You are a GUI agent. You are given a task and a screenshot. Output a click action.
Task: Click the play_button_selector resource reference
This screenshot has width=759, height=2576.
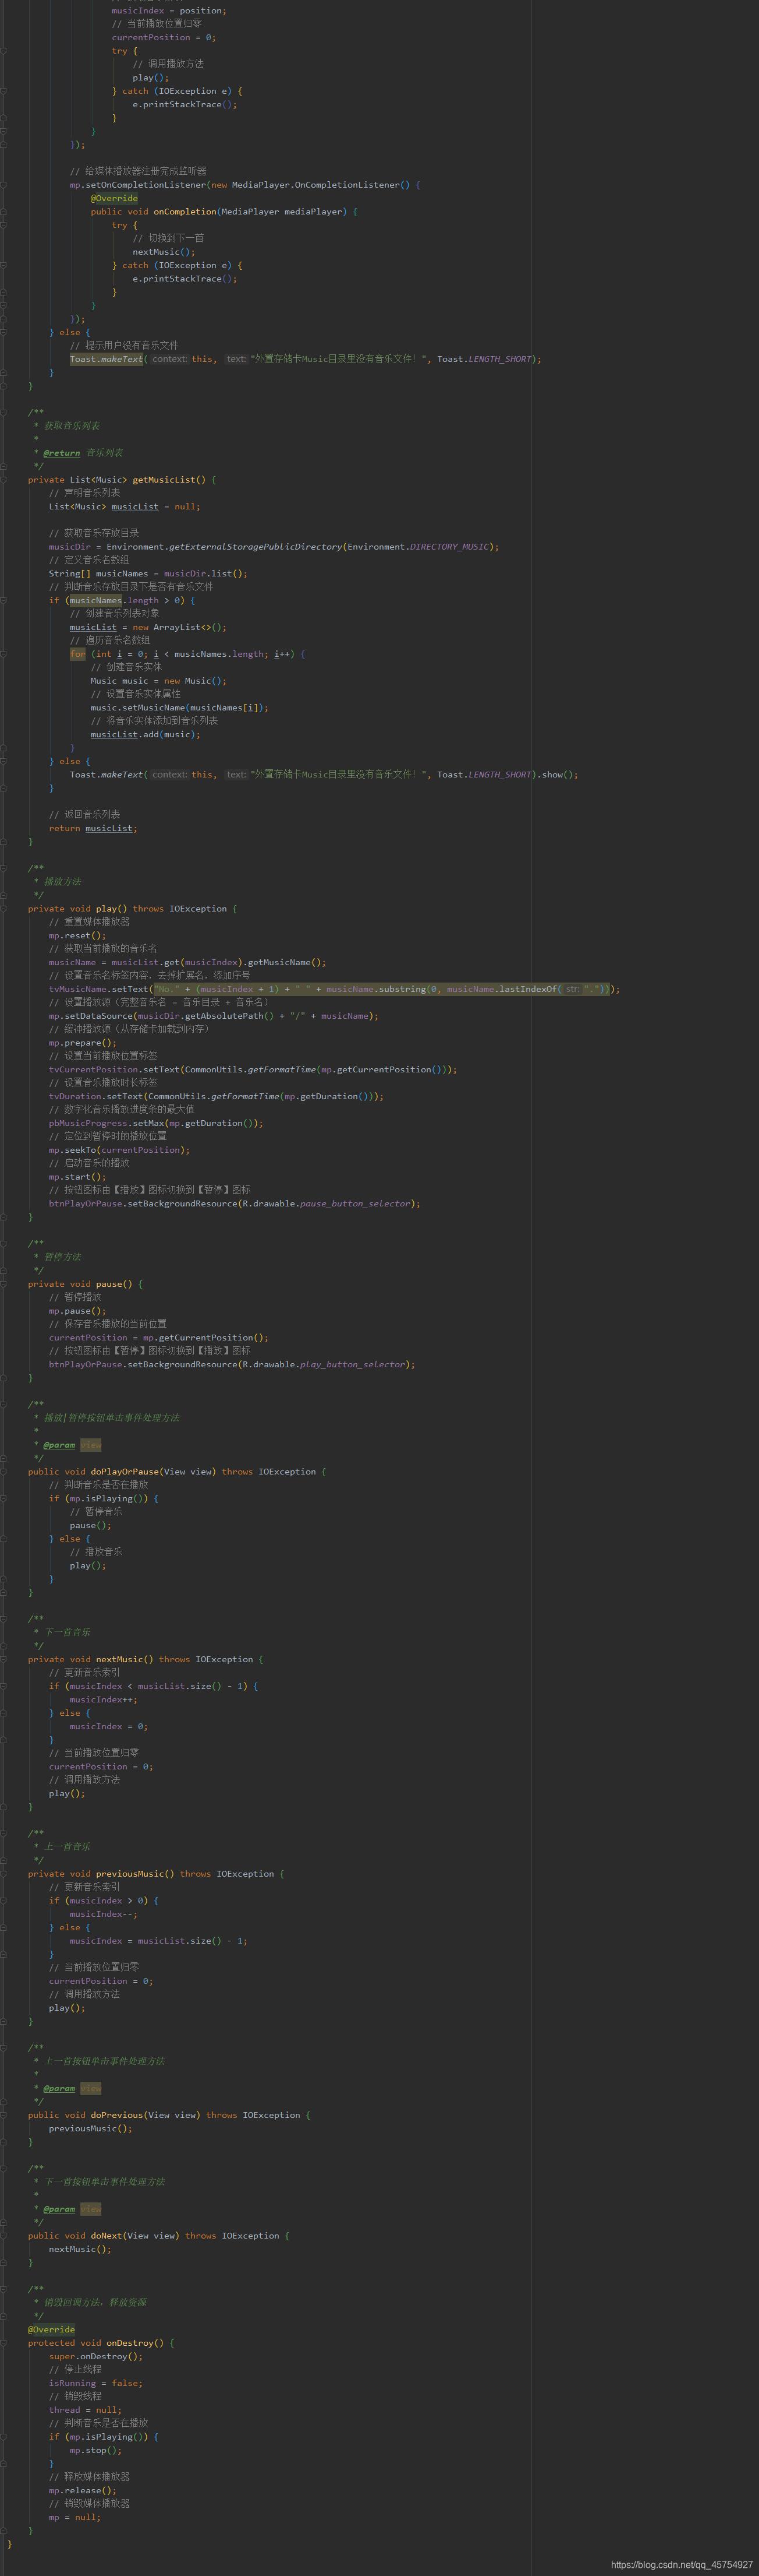[352, 1365]
